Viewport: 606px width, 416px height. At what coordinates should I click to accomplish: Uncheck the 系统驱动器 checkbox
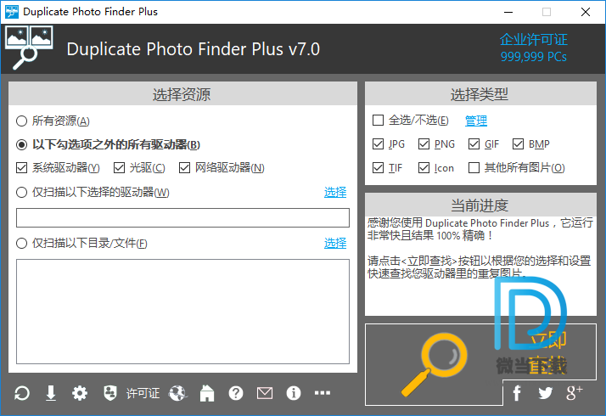[22, 168]
